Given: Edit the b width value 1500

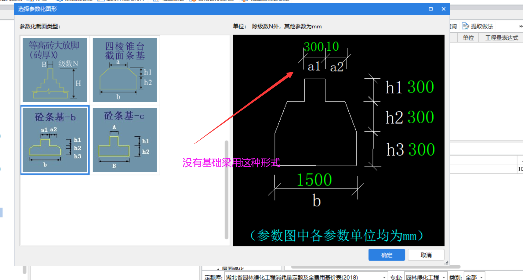Looking at the screenshot, I should click(x=314, y=180).
